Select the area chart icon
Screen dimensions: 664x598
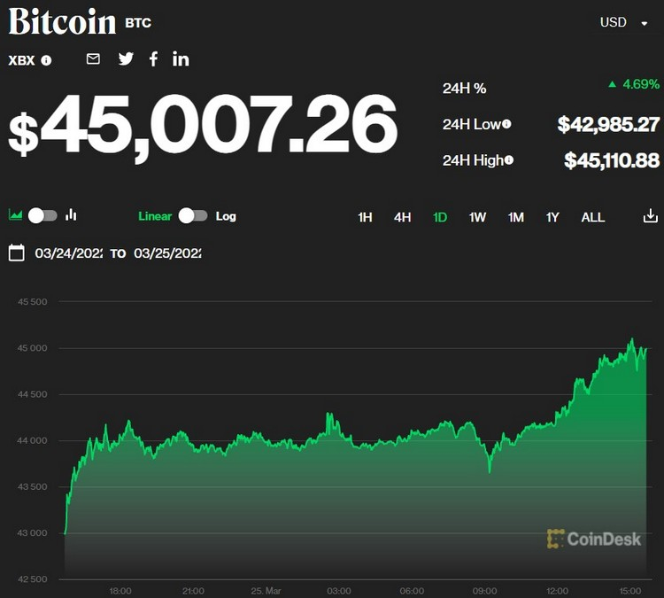(x=15, y=215)
